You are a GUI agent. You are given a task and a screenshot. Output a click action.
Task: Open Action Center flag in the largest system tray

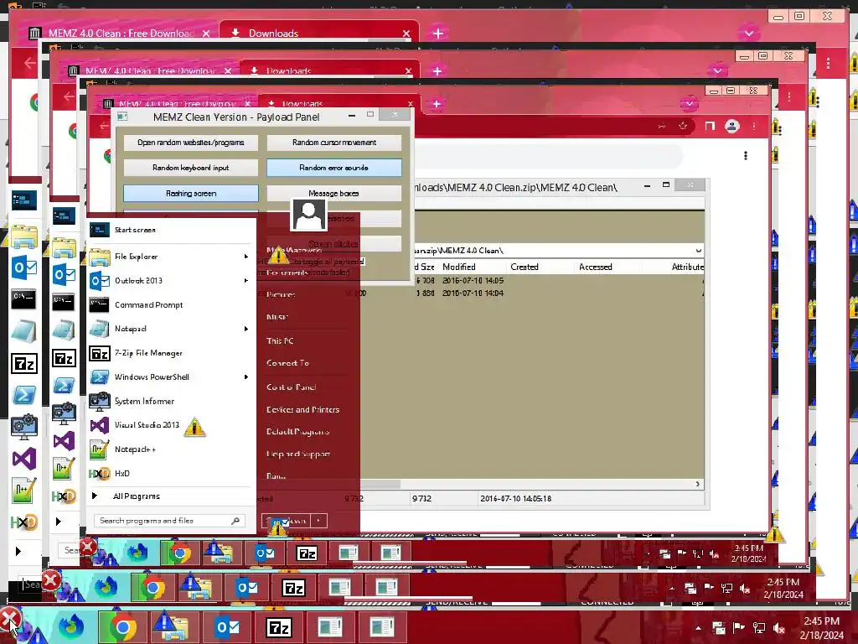[x=739, y=628]
